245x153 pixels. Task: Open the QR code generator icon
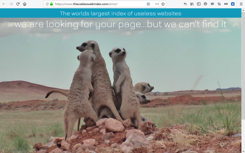coord(148,4)
